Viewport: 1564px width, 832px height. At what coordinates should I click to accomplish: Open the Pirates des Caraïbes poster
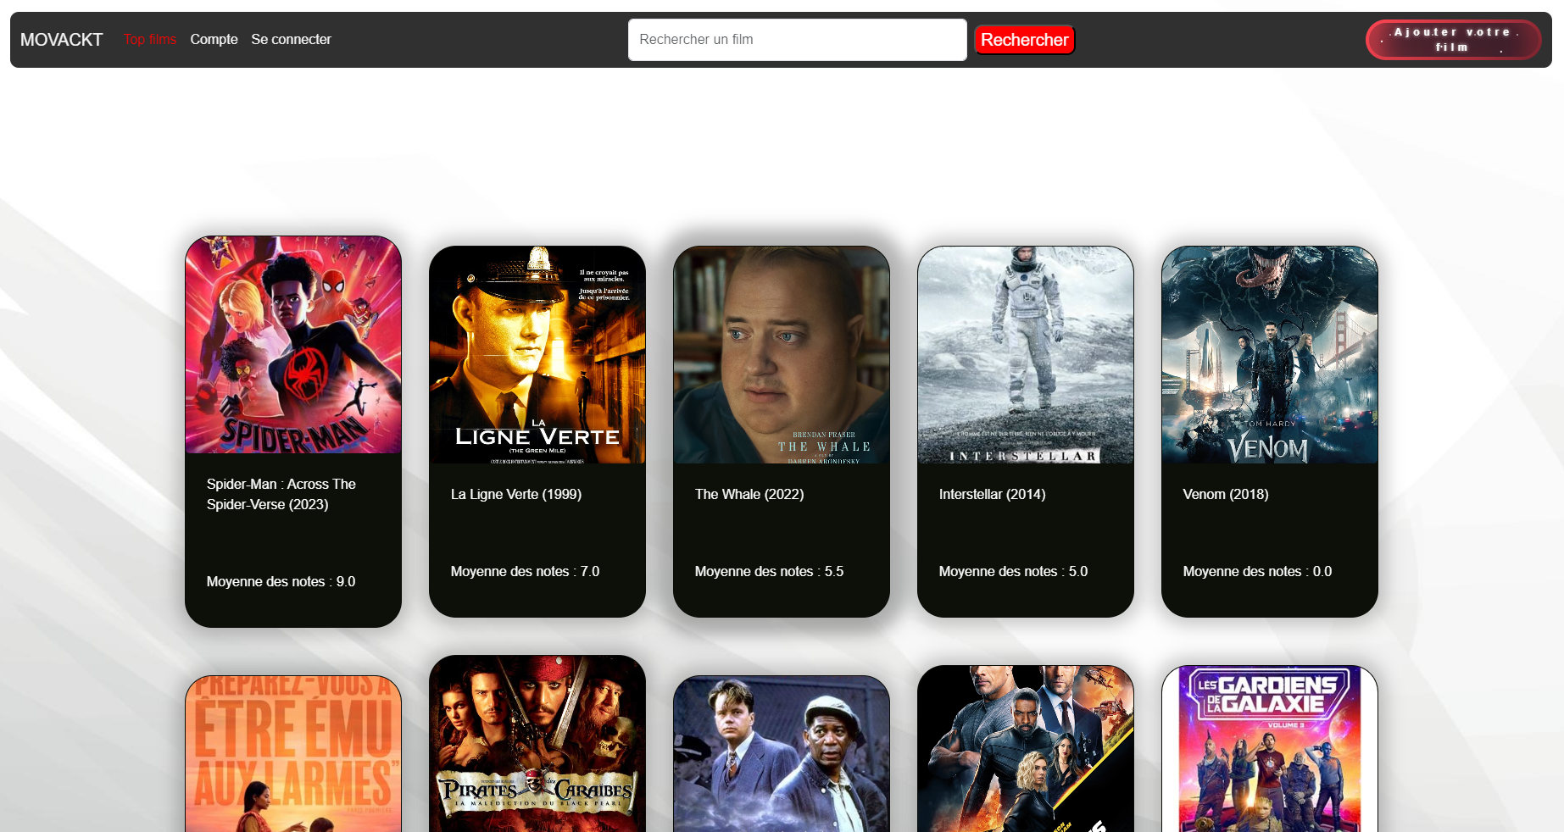537,744
